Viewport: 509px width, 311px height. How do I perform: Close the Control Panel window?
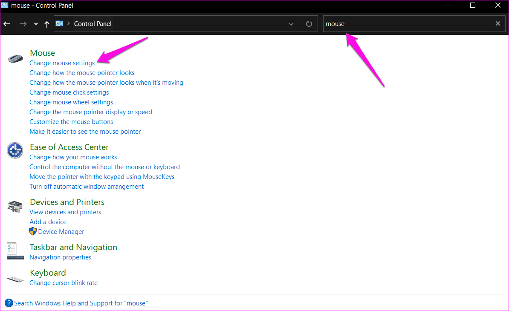(497, 5)
